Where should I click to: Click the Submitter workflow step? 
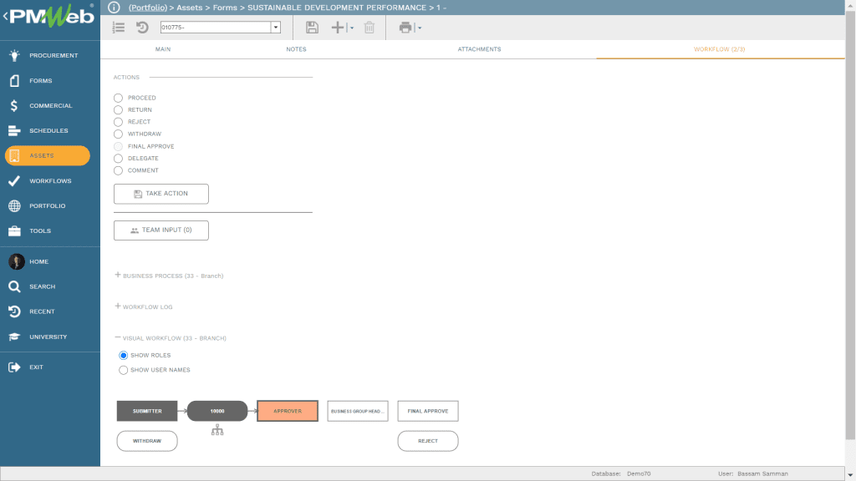point(147,411)
